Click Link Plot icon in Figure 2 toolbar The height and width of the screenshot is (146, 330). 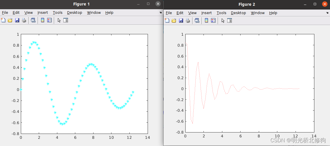197,20
